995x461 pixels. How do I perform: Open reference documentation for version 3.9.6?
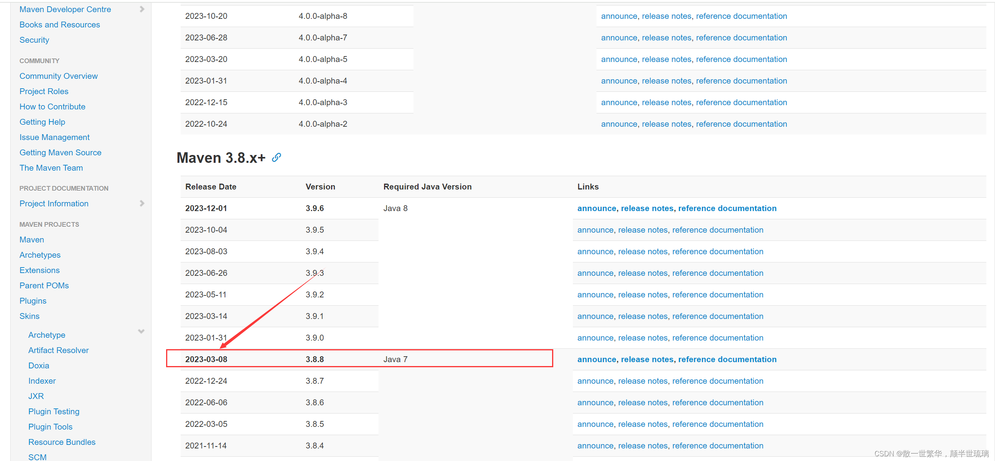click(727, 208)
